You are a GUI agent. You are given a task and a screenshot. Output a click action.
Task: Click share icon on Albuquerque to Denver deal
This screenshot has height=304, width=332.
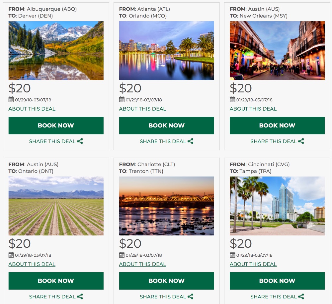(x=80, y=141)
